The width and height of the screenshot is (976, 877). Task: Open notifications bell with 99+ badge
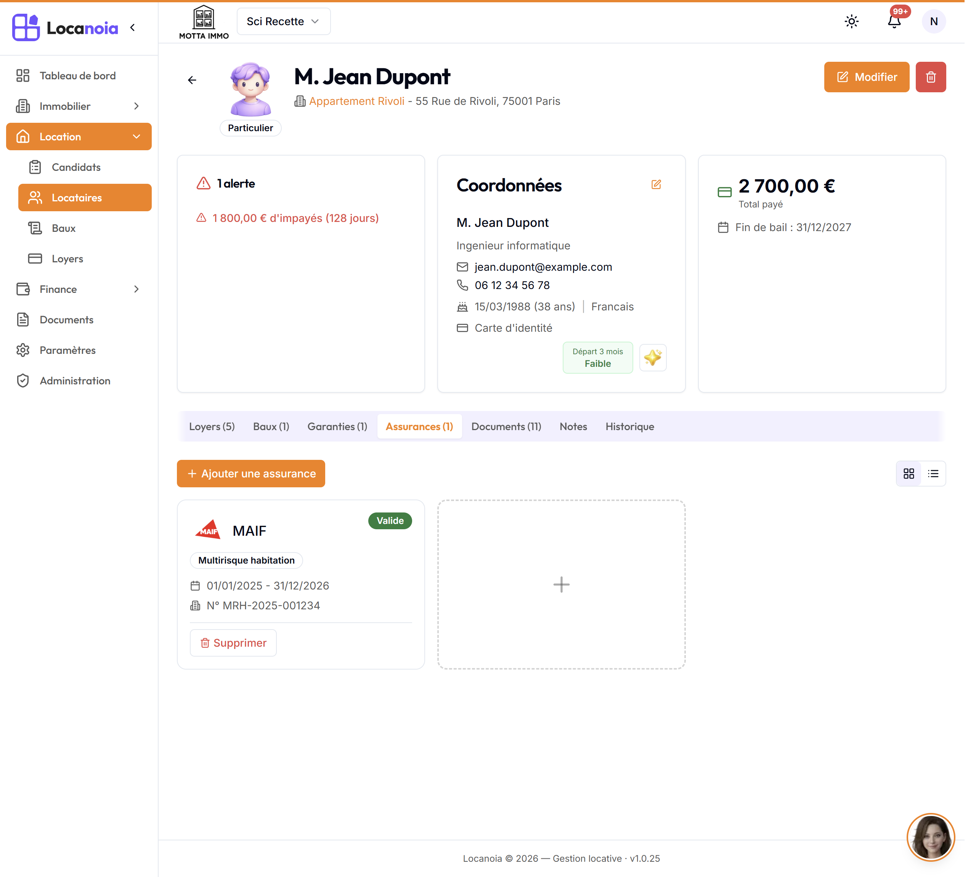tap(894, 22)
